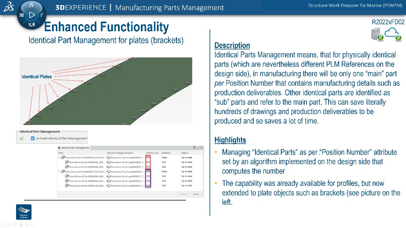Click Main relation in Part00000097 row
406x228 pixels.
point(165,171)
